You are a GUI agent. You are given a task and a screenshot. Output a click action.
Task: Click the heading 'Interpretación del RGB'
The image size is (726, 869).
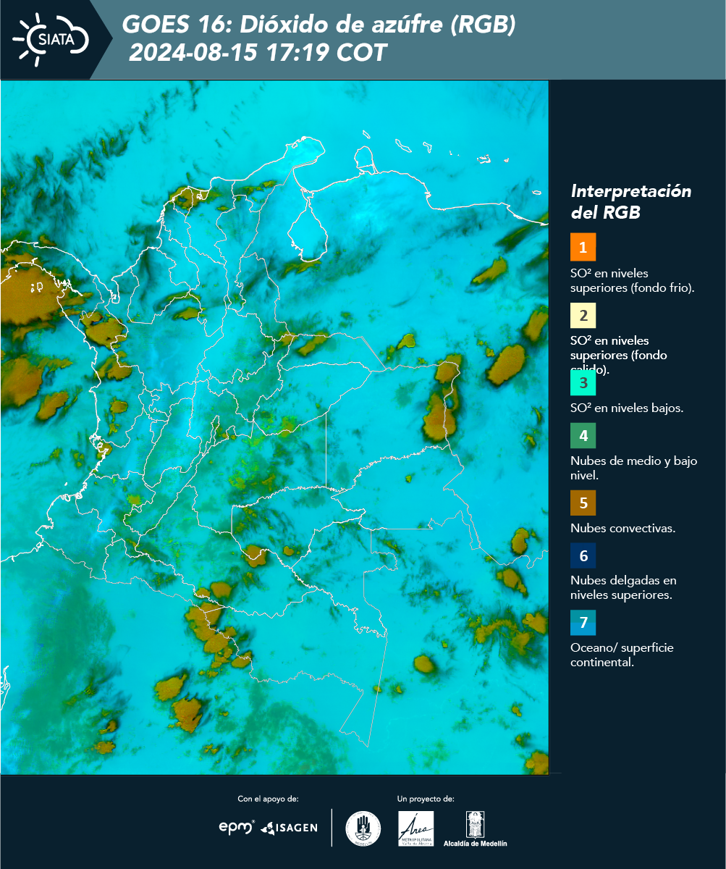(631, 202)
